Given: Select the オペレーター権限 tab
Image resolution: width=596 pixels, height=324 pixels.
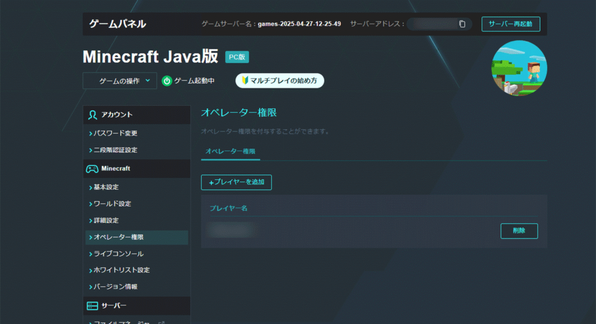Looking at the screenshot, I should [230, 152].
